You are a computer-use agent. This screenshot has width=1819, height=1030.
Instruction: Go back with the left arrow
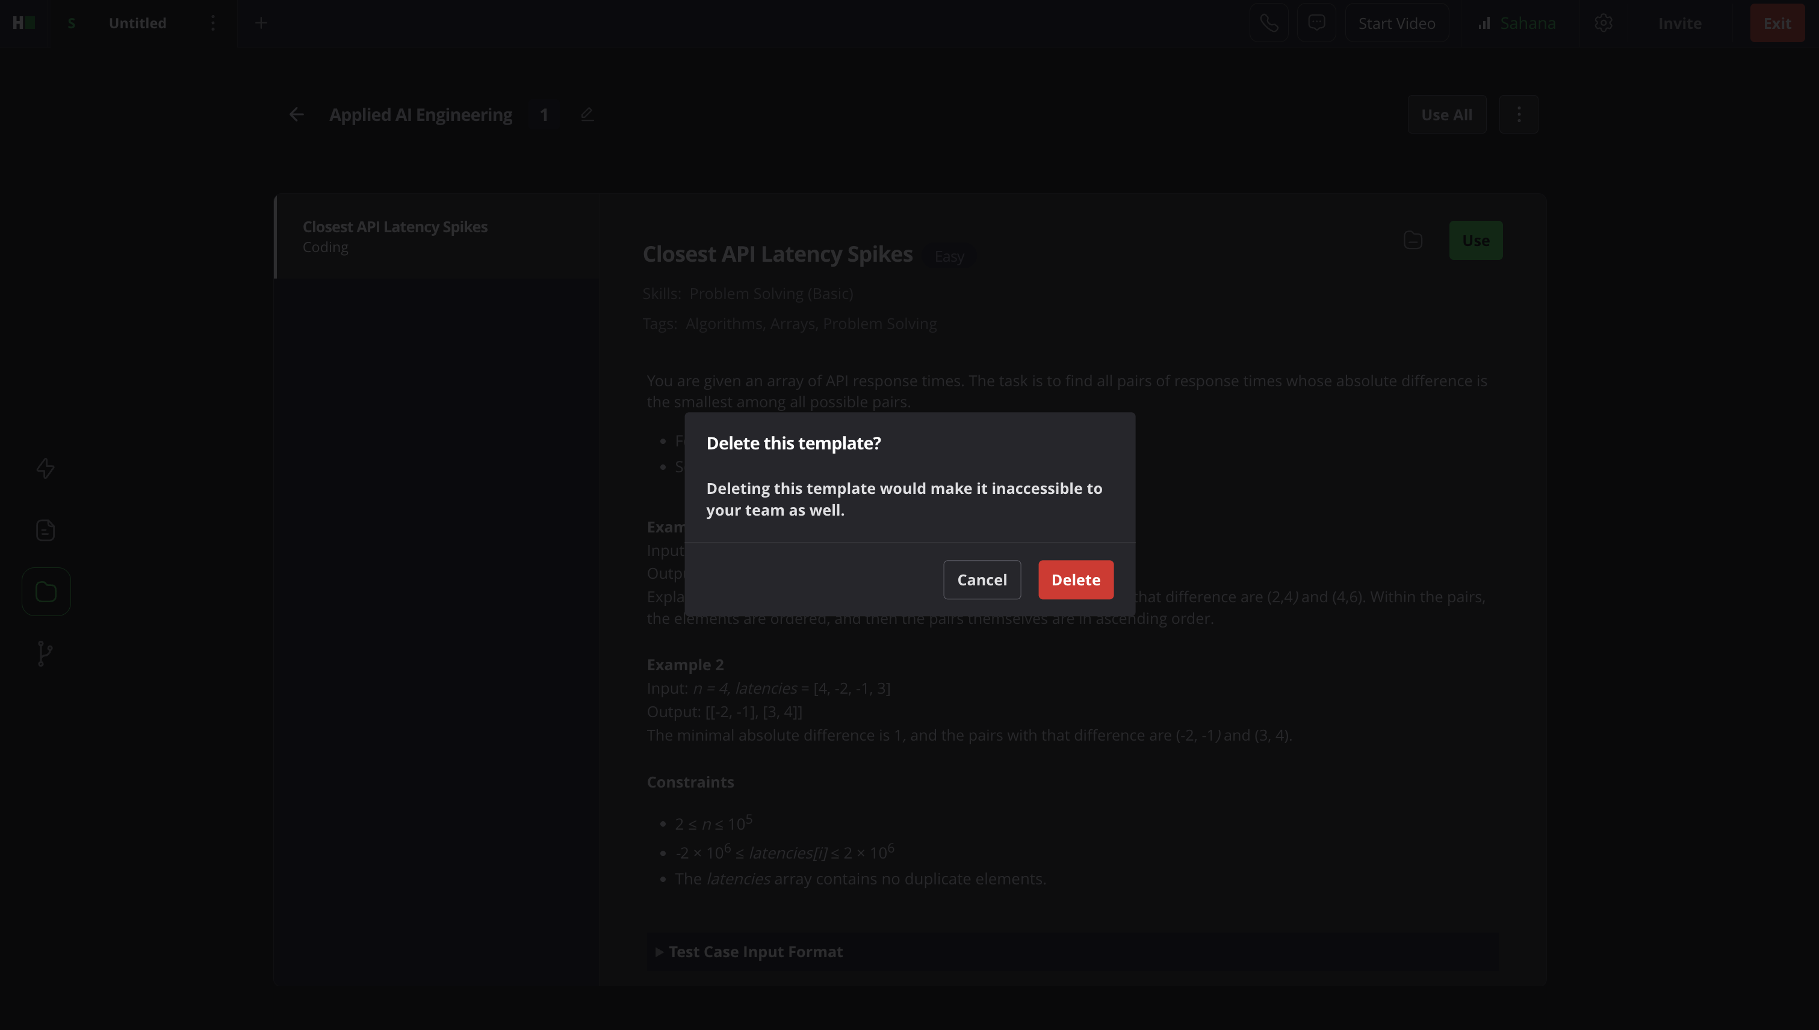point(296,114)
